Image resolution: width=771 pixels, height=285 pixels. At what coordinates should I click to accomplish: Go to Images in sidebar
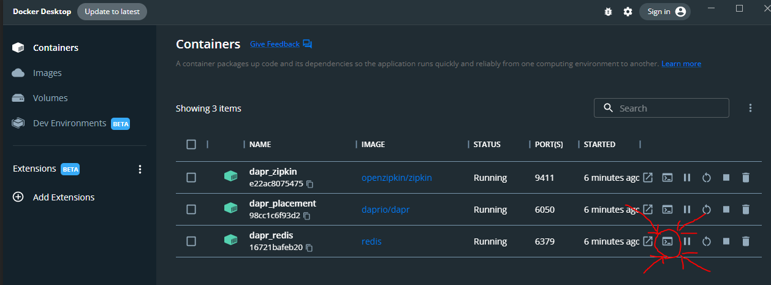47,73
